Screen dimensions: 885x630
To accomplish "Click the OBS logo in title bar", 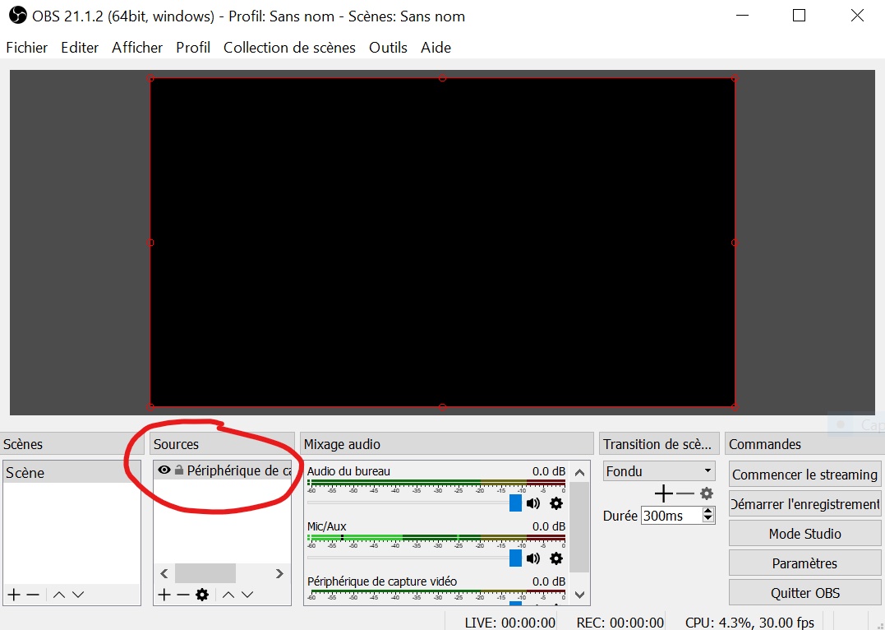I will (x=17, y=16).
